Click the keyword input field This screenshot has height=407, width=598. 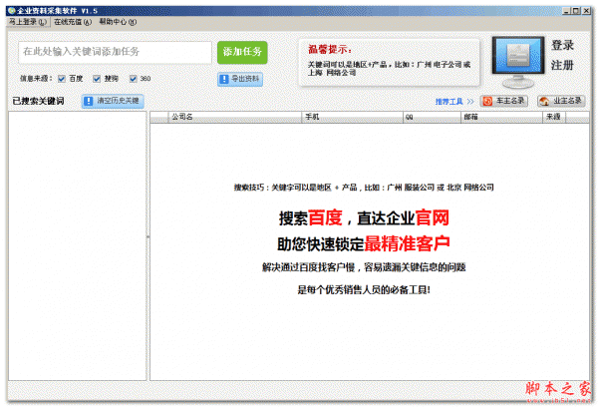tap(115, 52)
